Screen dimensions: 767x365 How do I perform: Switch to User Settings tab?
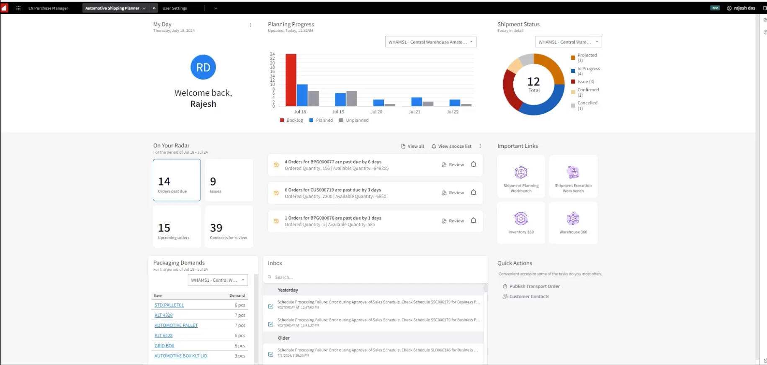[175, 8]
